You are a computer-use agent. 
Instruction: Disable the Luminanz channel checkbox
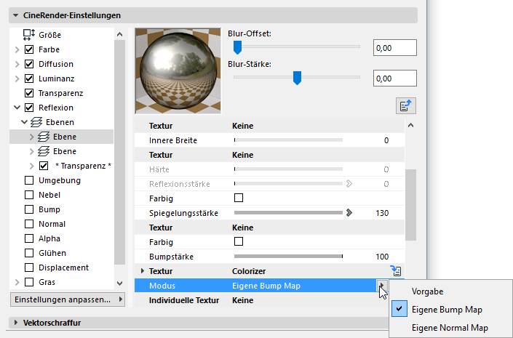(29, 79)
